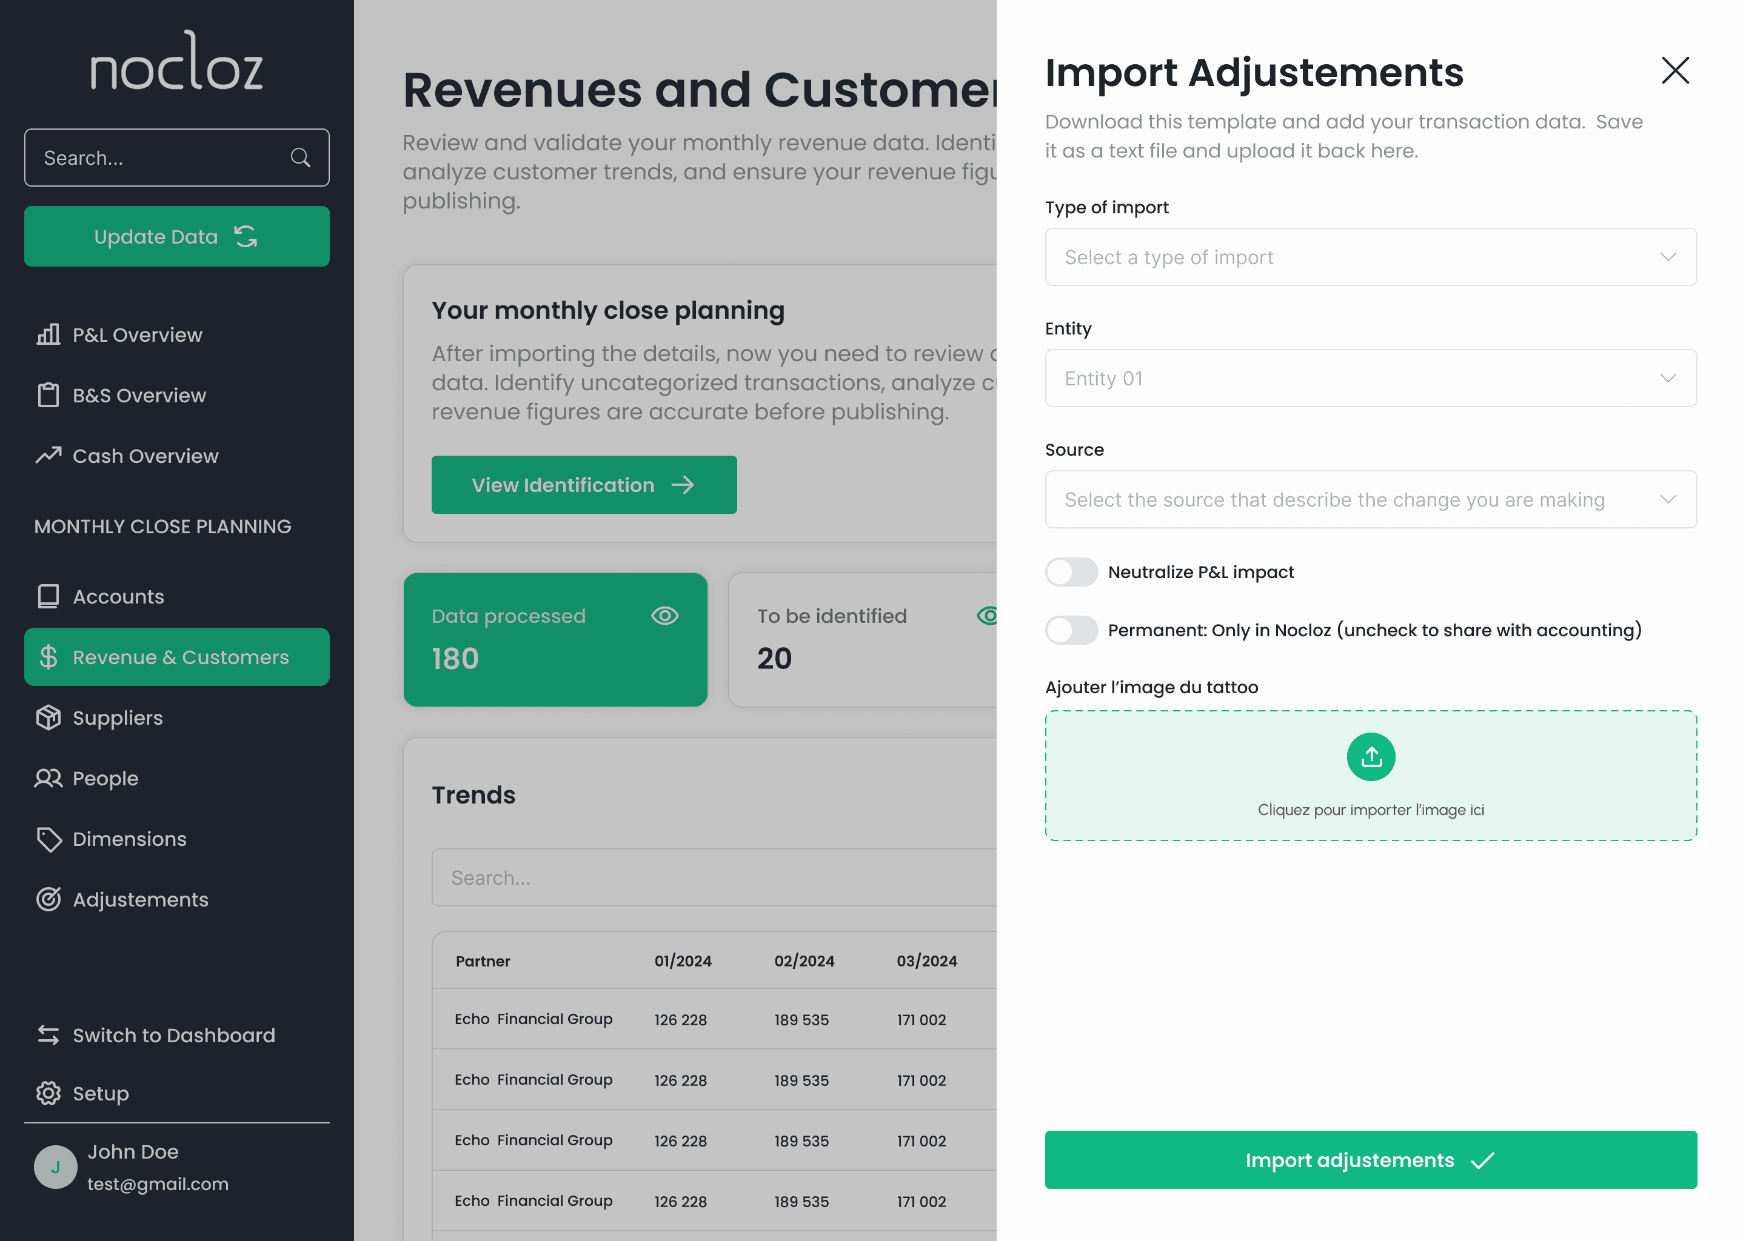The width and height of the screenshot is (1746, 1241).
Task: Open Cash Overview in sidebar
Action: click(145, 456)
